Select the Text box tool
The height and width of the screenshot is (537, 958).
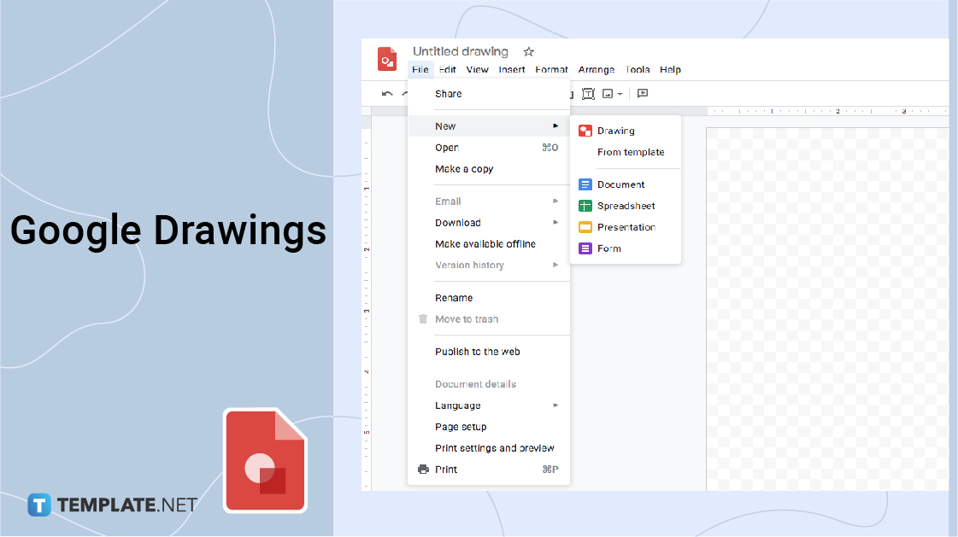click(x=588, y=94)
